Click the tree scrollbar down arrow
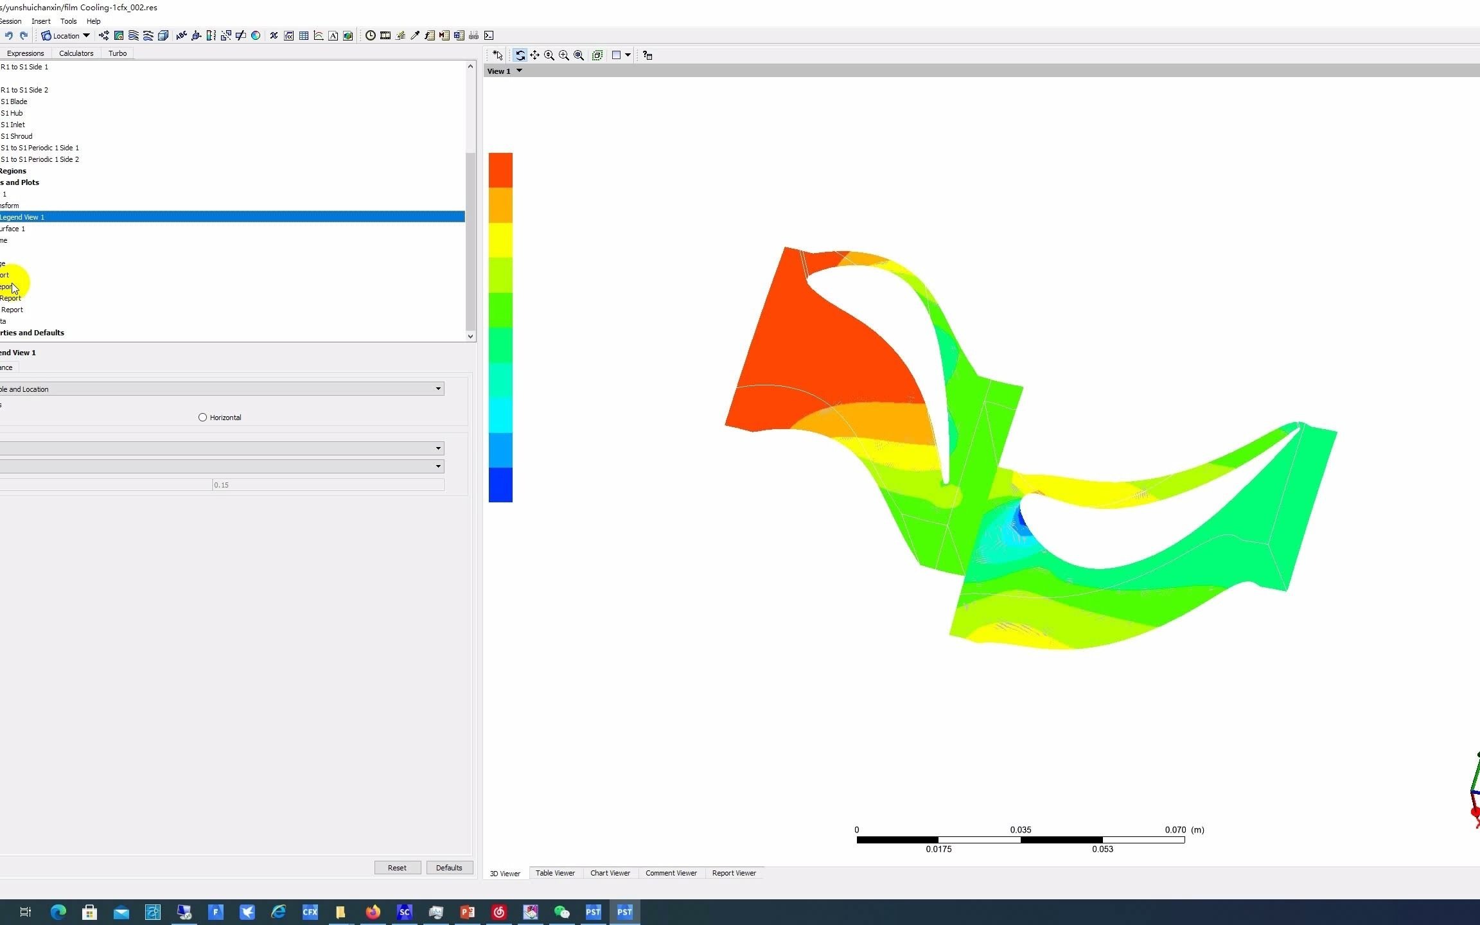Image resolution: width=1480 pixels, height=925 pixels. coord(470,336)
